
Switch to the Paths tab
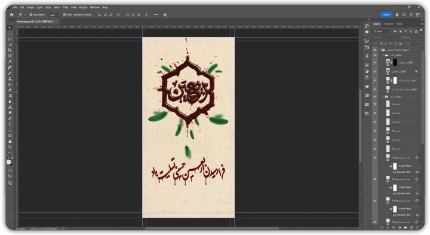point(400,24)
